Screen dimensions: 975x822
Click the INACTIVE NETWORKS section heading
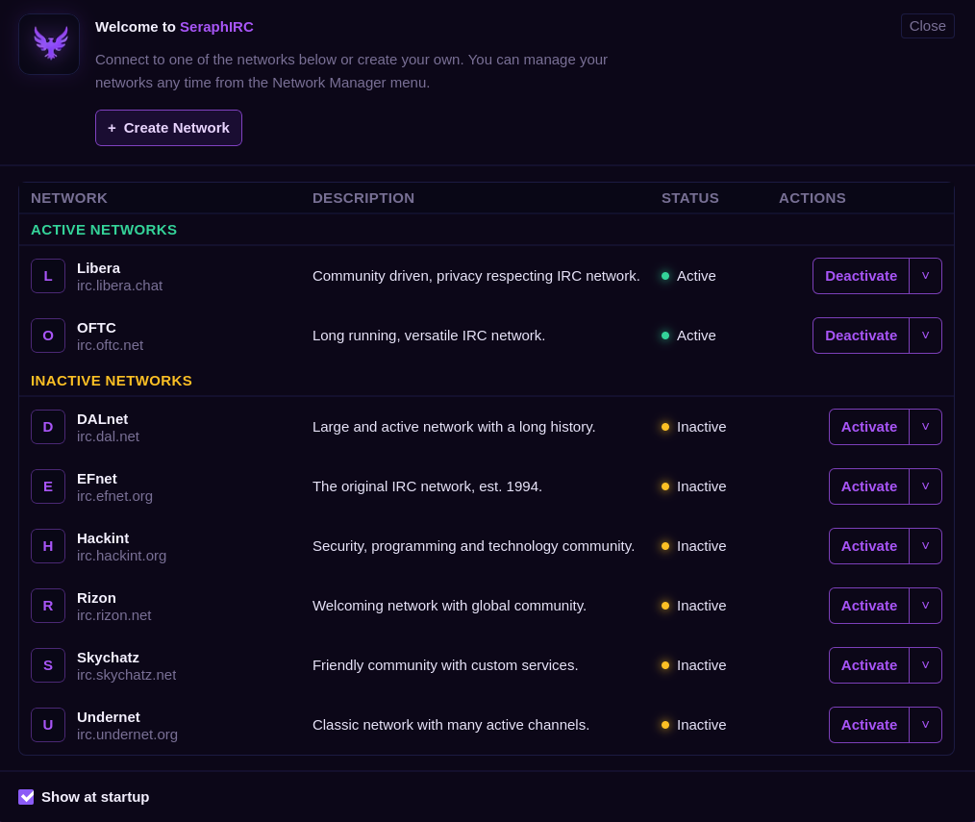click(x=112, y=381)
